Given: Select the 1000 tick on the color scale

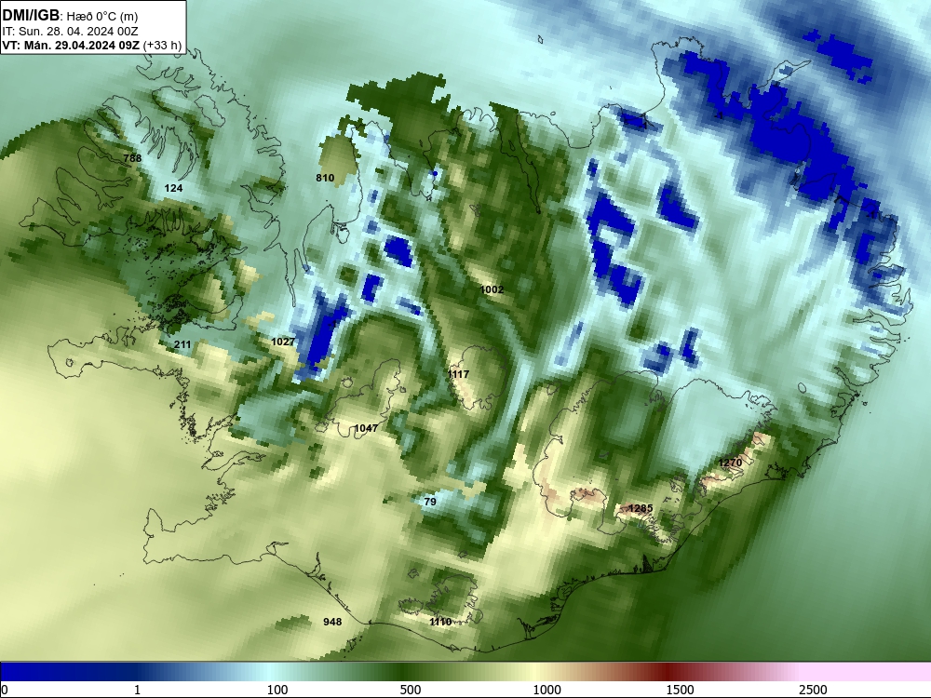Looking at the screenshot, I should click(546, 690).
